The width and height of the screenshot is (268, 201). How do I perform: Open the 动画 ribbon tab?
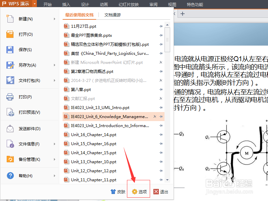click(104, 4)
